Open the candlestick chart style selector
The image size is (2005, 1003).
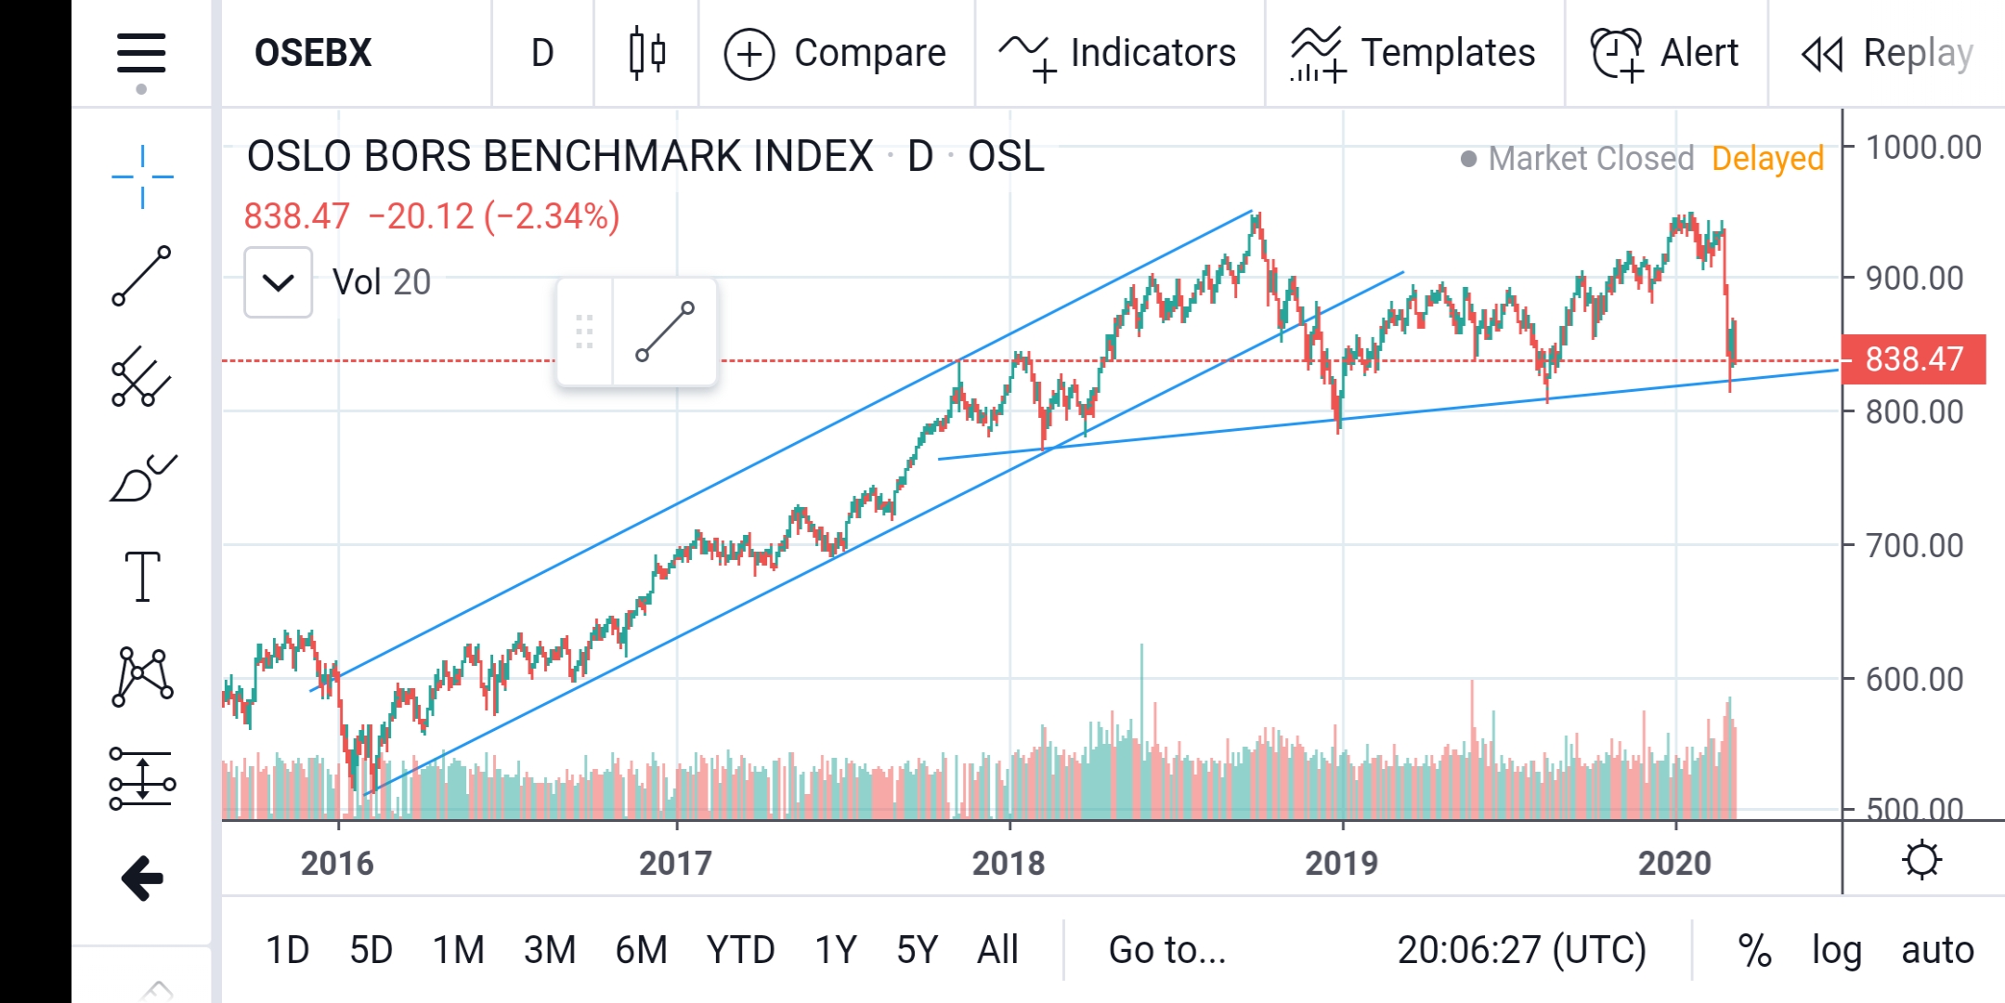coord(647,54)
